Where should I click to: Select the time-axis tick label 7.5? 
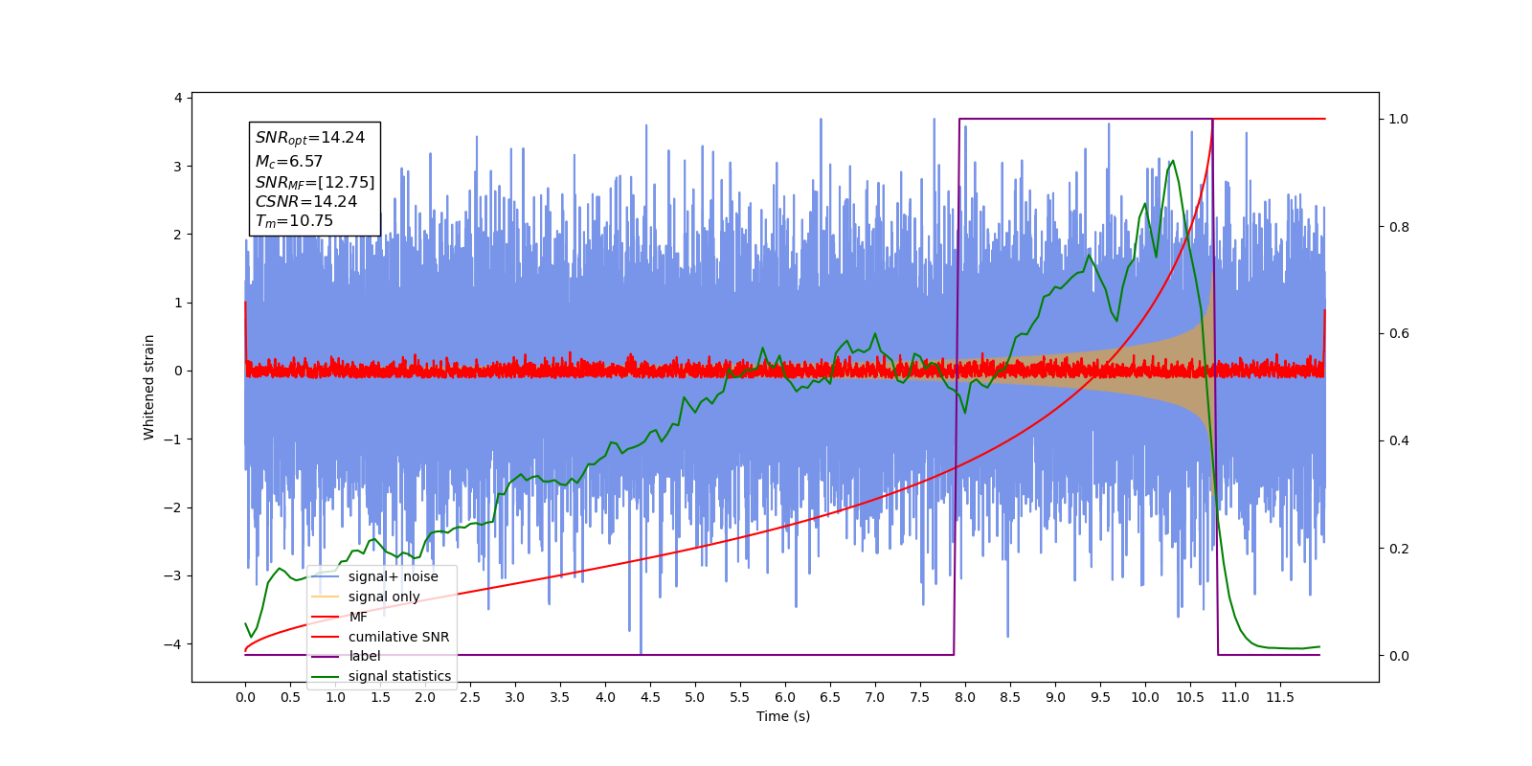[920, 697]
